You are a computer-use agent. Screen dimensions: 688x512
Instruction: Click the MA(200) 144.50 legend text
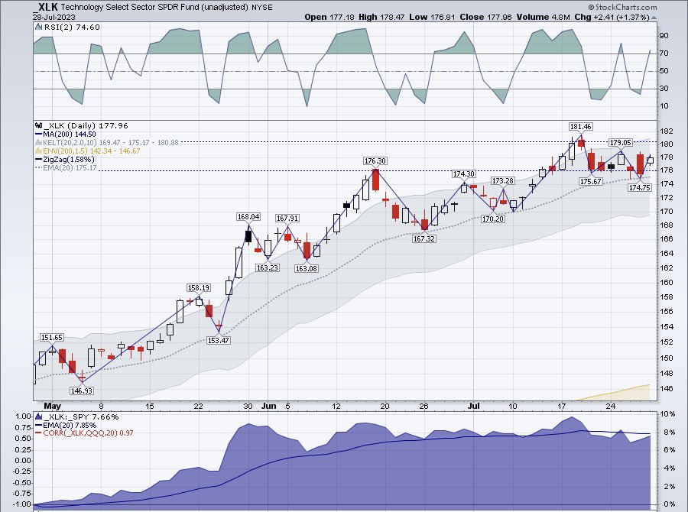coord(70,134)
